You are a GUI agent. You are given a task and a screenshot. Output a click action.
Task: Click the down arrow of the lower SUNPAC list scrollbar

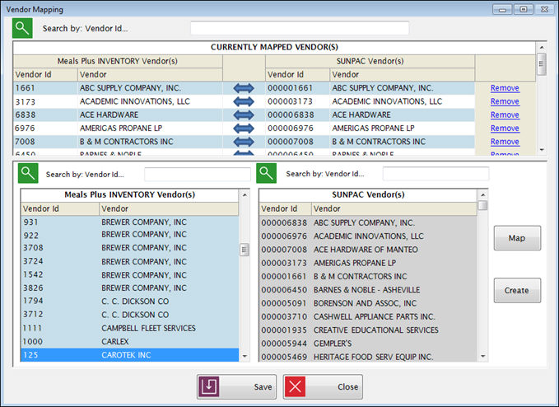pos(482,356)
